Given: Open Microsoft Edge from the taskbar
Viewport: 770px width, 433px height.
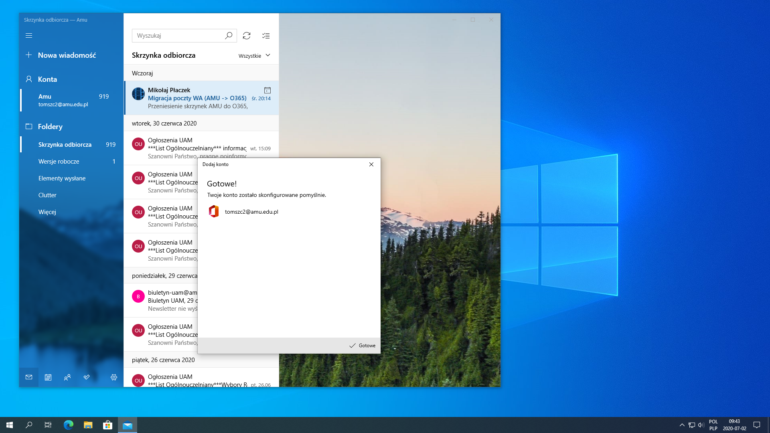Looking at the screenshot, I should tap(69, 425).
